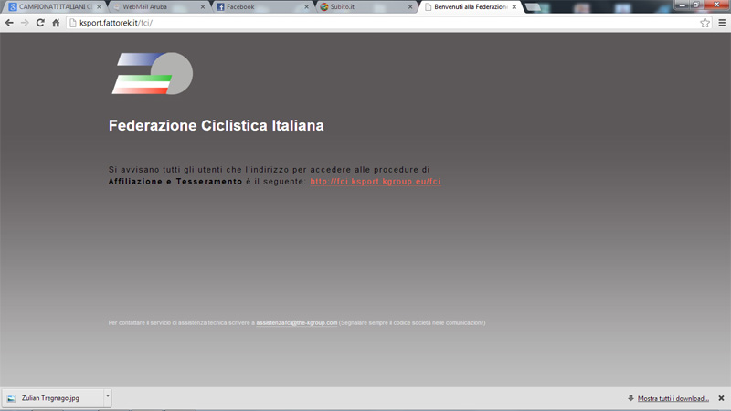The width and height of the screenshot is (731, 411).
Task: Minimize the browser window
Action: tap(683, 5)
